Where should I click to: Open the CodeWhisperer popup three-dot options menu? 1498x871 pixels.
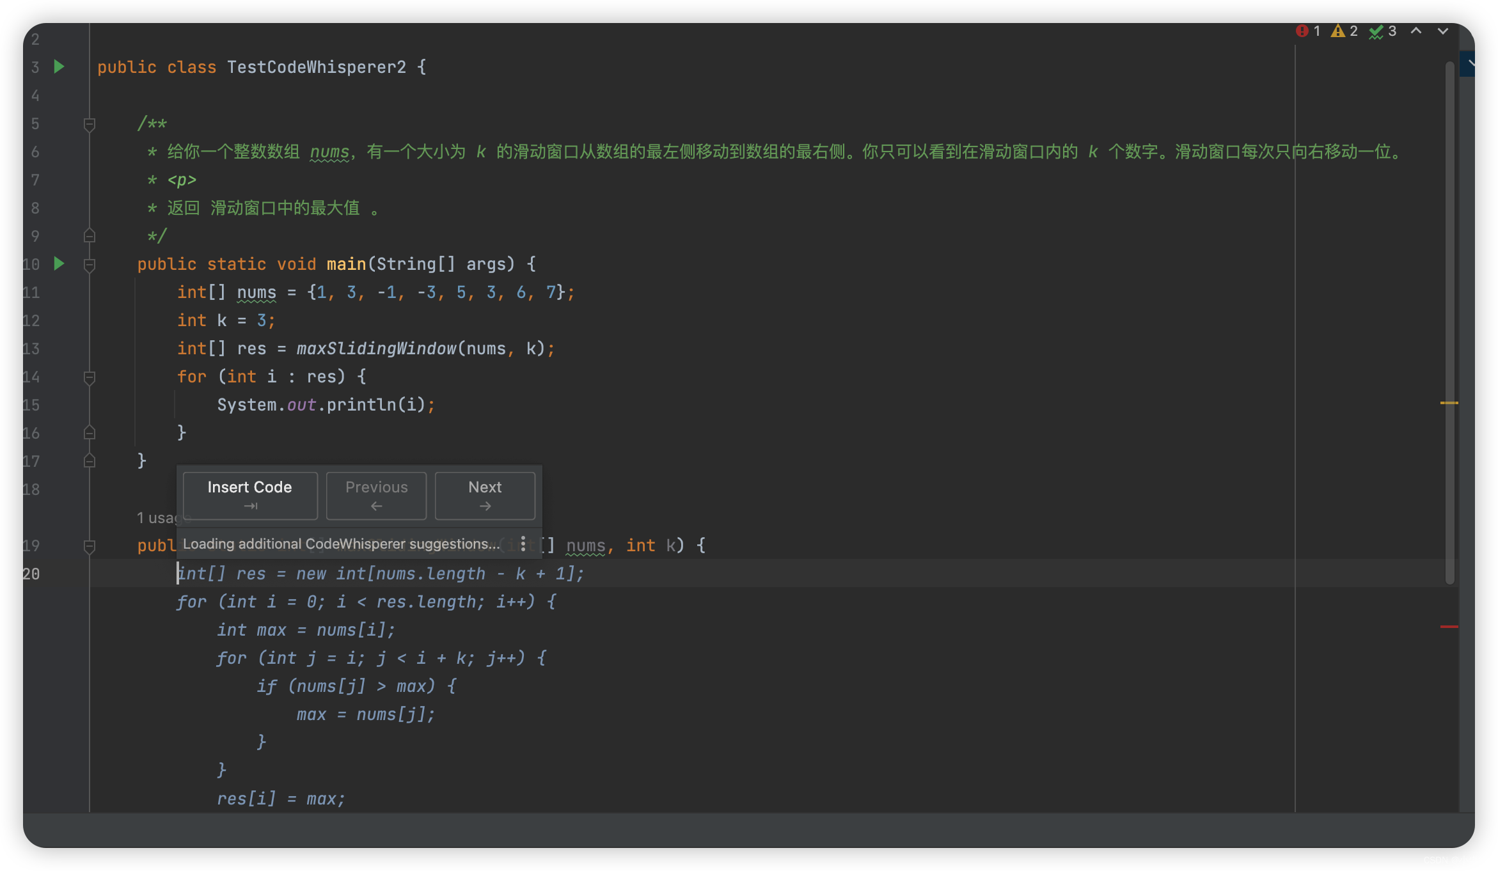click(523, 544)
